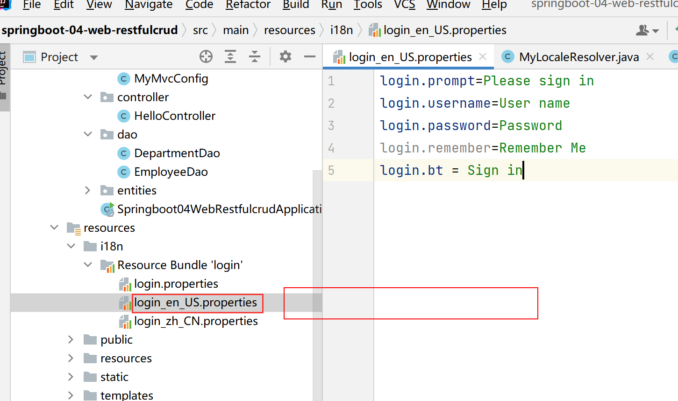Open login_zh_CN.properties in project tree
The width and height of the screenshot is (678, 401).
click(196, 321)
